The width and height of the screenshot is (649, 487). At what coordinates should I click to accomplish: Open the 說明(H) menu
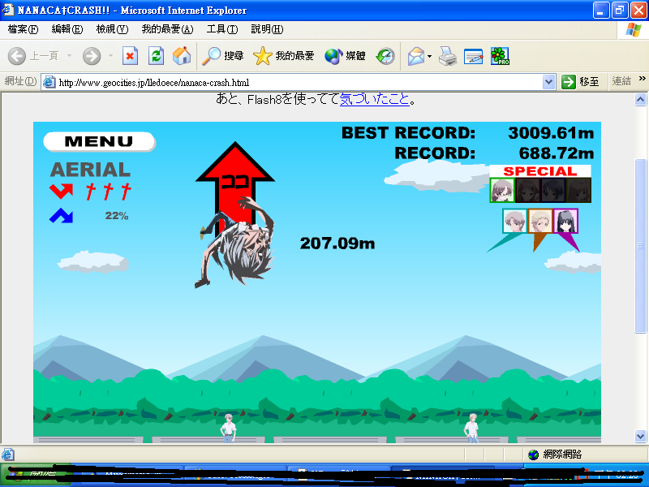tap(268, 29)
